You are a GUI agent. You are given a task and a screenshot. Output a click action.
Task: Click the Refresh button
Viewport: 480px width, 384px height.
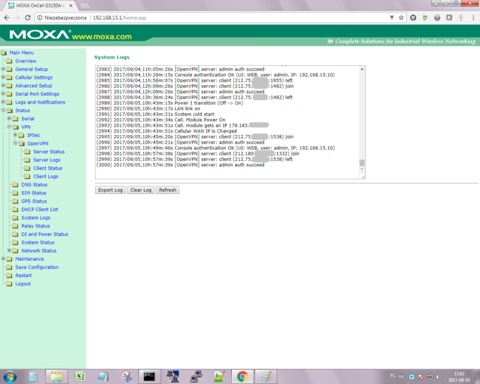(167, 190)
